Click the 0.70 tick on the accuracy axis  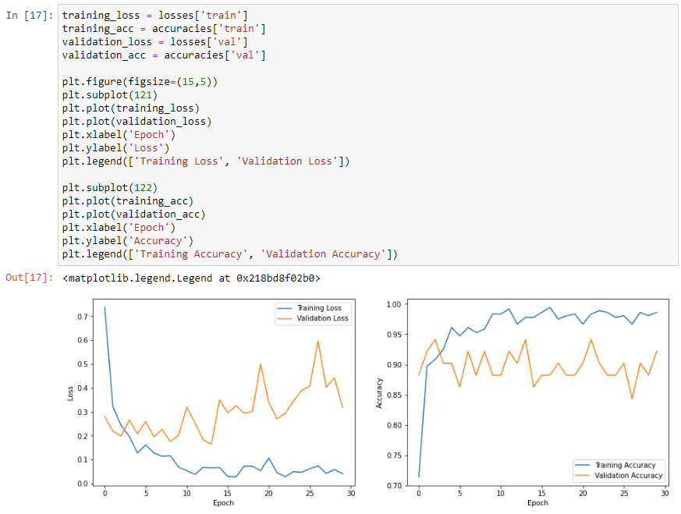click(x=394, y=485)
